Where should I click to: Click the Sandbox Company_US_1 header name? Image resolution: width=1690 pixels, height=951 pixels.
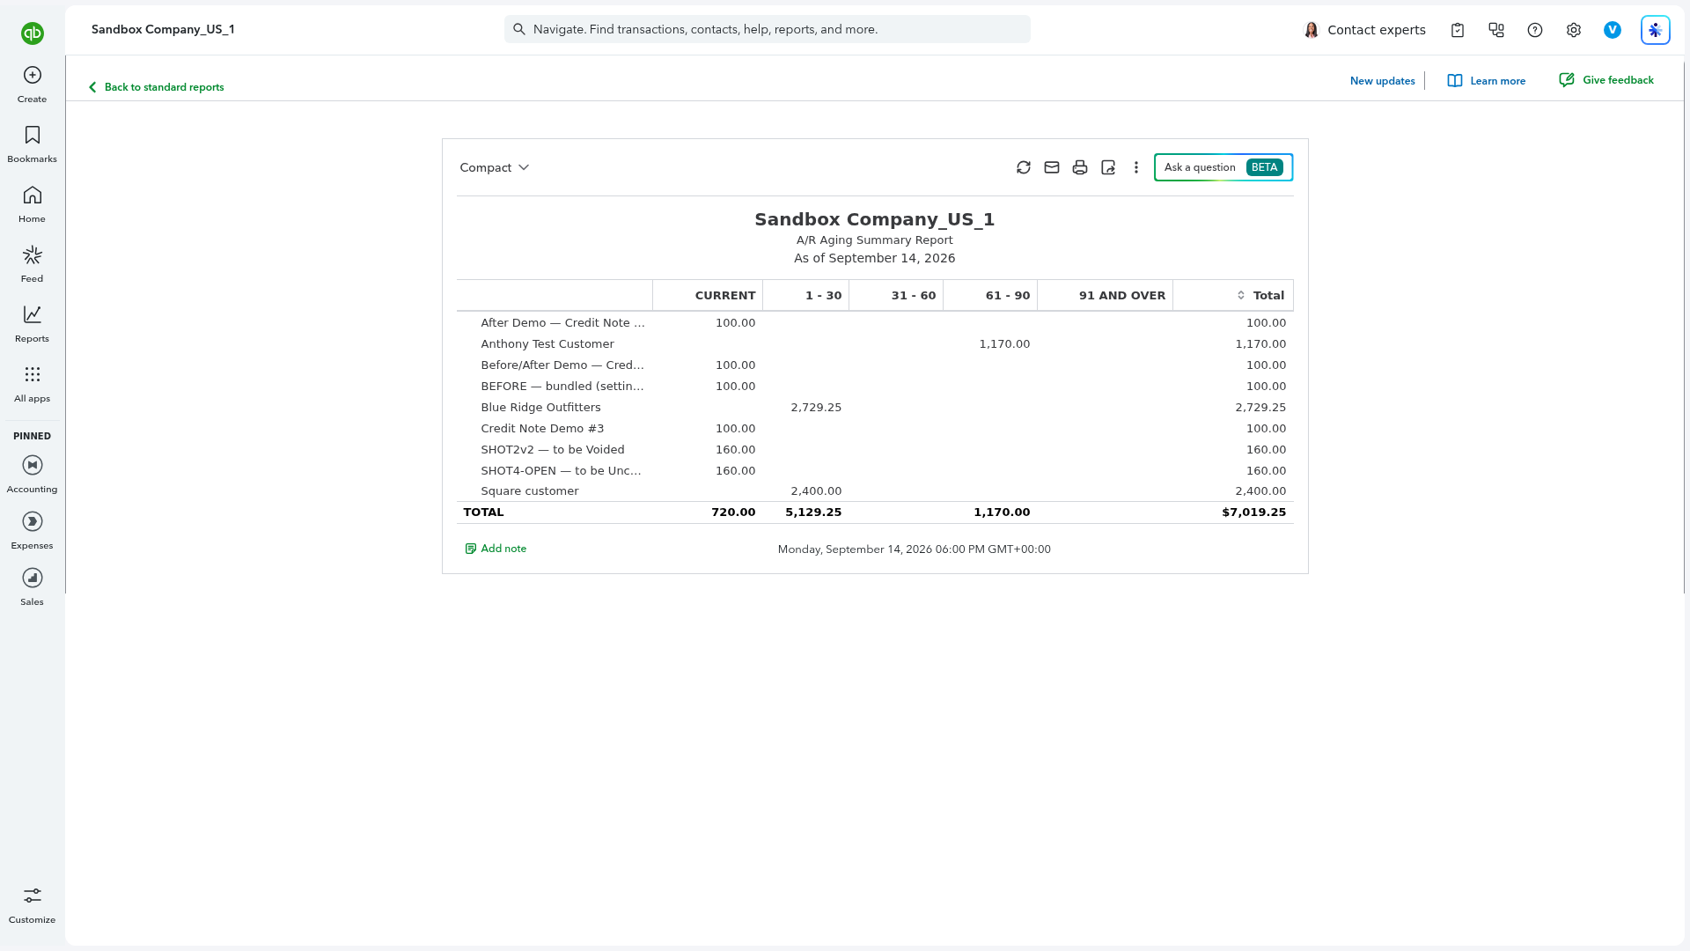point(163,29)
